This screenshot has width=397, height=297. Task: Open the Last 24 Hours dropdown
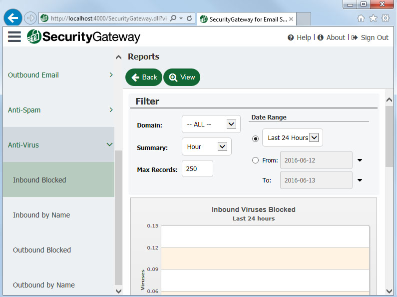coord(293,137)
